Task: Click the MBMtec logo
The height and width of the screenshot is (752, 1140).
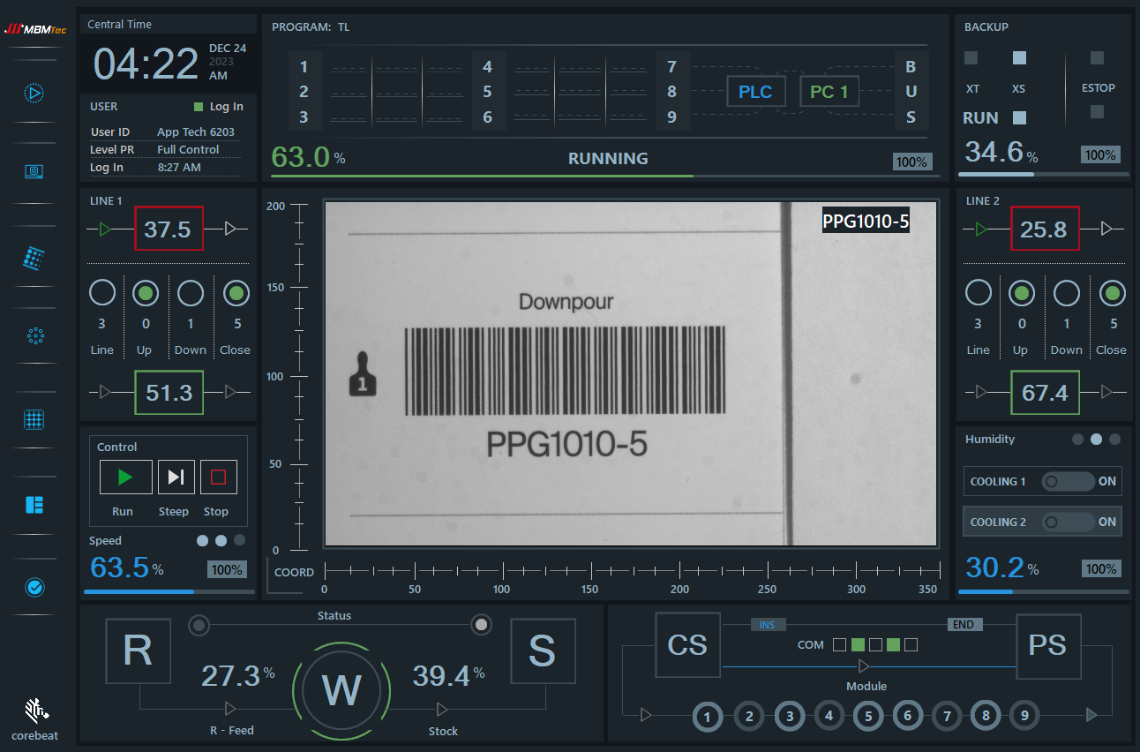Action: coord(35,29)
